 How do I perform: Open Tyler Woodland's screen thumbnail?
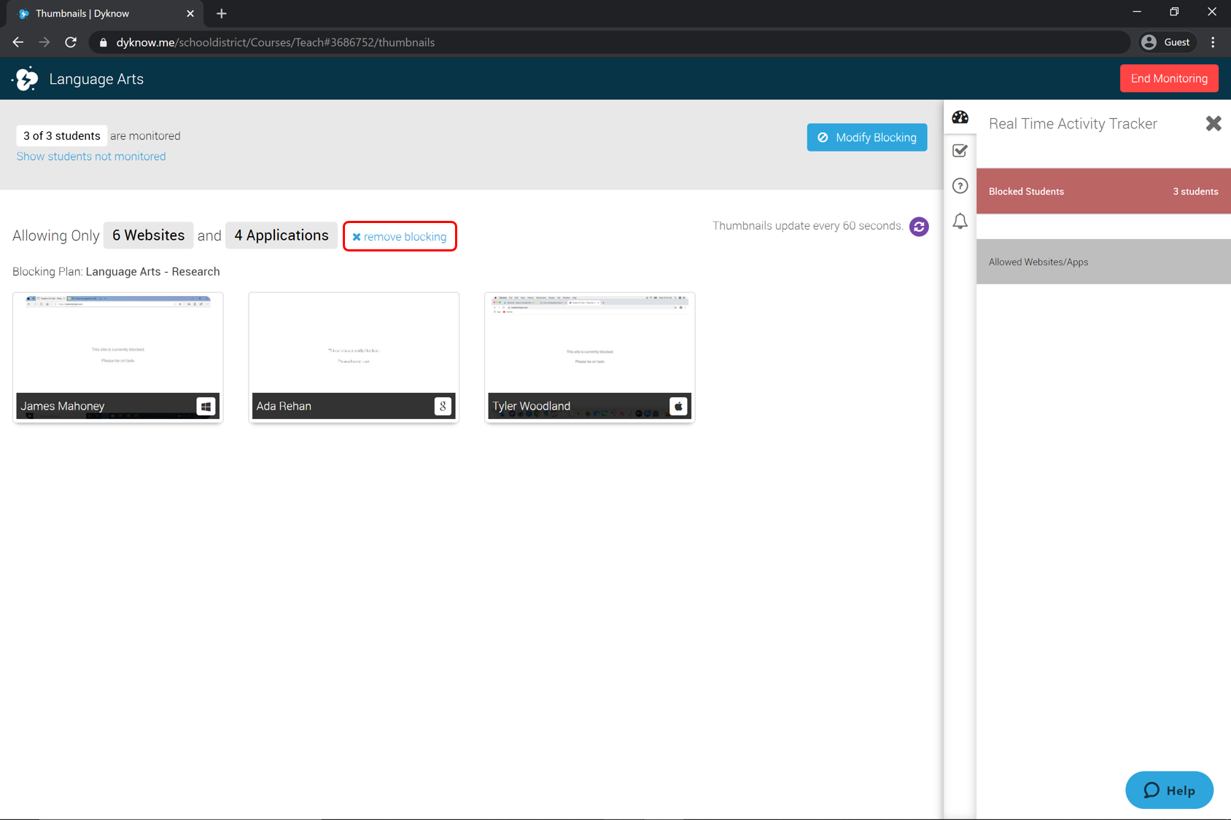pos(590,357)
